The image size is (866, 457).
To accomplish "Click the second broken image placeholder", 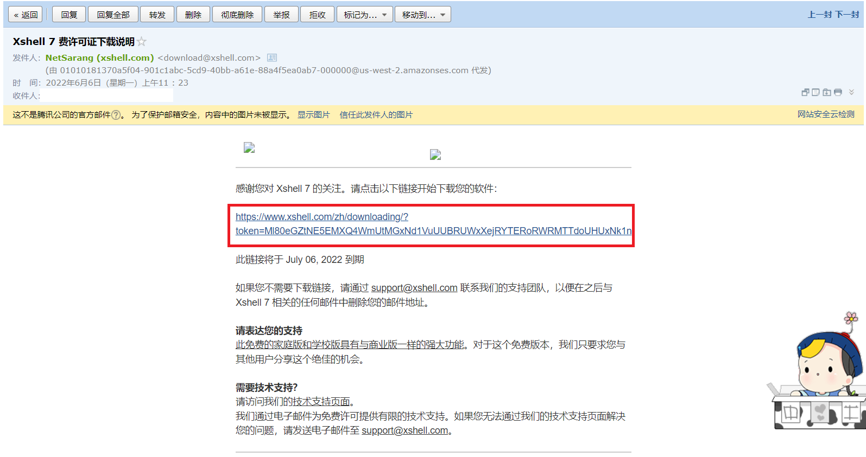I will tap(435, 155).
